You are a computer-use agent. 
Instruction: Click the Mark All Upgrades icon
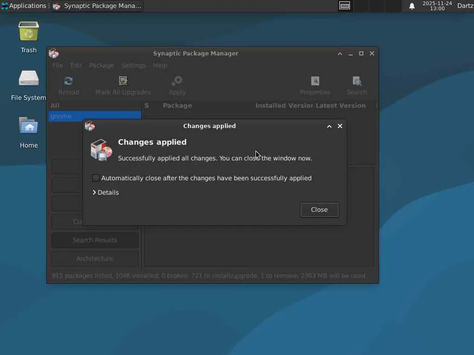tap(123, 80)
